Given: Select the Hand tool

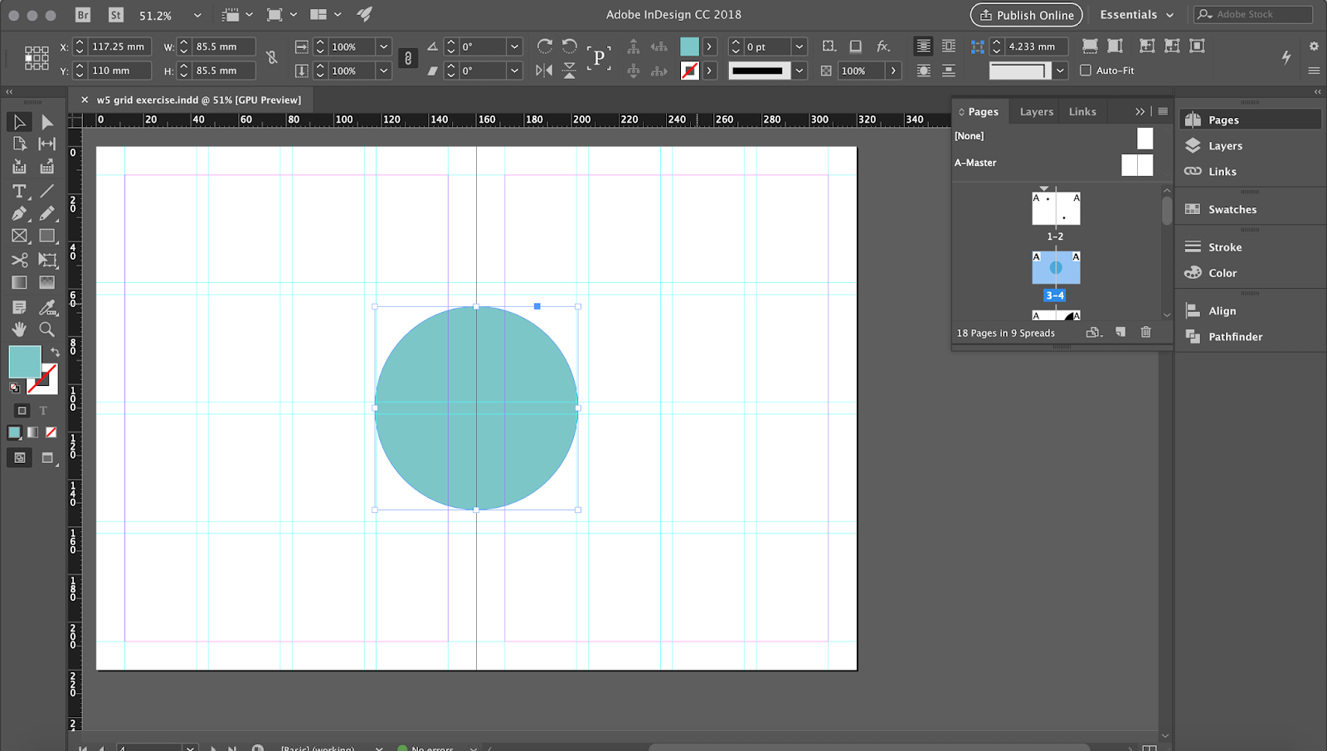Looking at the screenshot, I should click(19, 329).
